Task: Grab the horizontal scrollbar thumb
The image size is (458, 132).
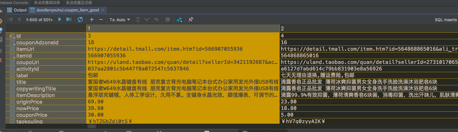Action: pyautogui.click(x=92, y=126)
